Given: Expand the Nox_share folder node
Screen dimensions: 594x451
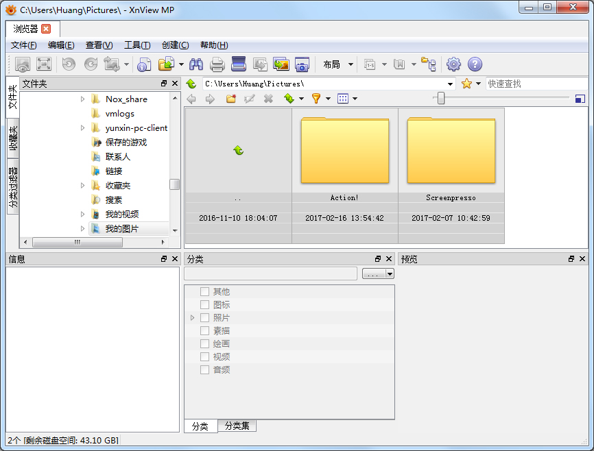Looking at the screenshot, I should 82,99.
